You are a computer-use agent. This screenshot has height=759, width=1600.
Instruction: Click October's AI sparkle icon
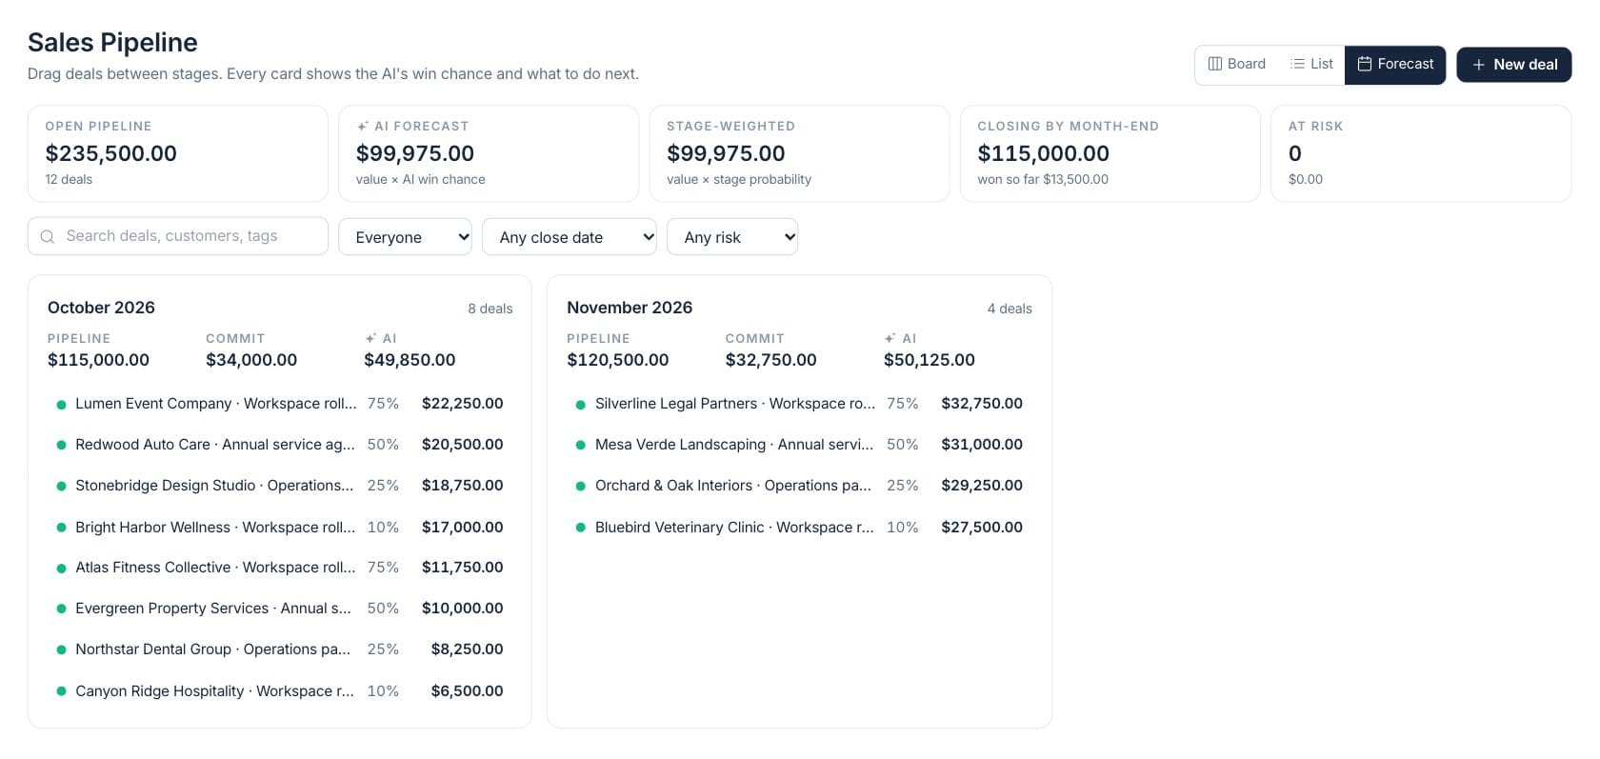(371, 338)
